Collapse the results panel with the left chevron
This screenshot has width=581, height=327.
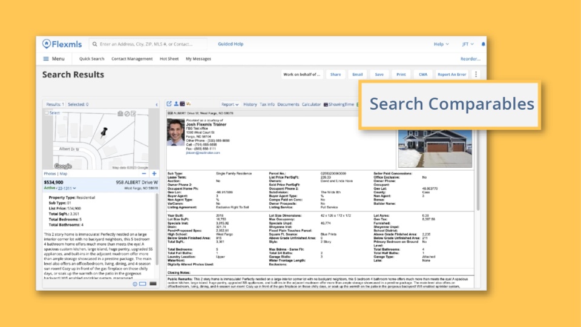point(157,105)
